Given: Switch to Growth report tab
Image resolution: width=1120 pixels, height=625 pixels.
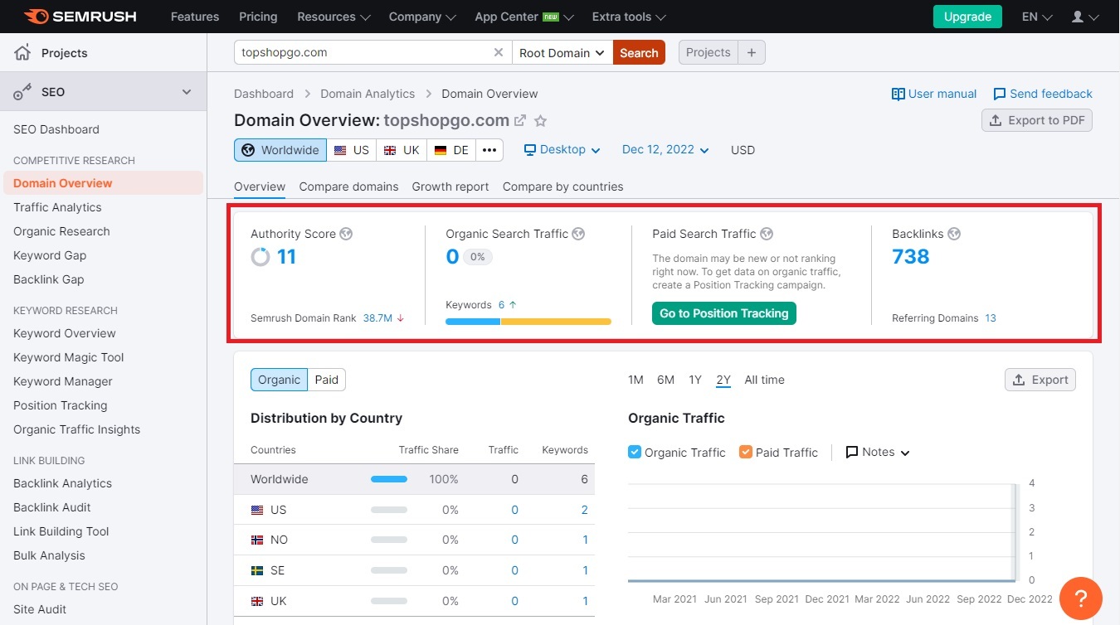Looking at the screenshot, I should click(x=450, y=187).
